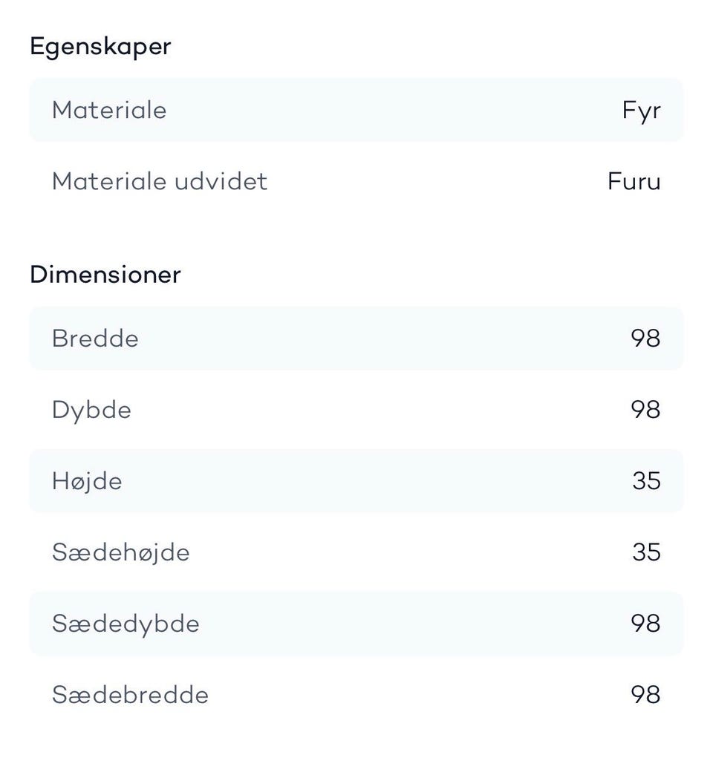Select the Materiale udvidet label
The width and height of the screenshot is (713, 781).
[160, 181]
